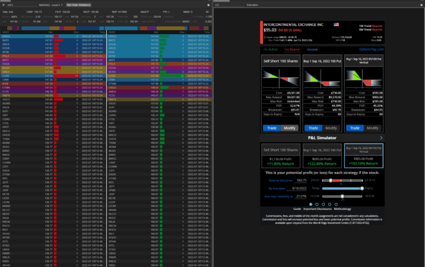The image size is (425, 267).
Task: Click Trade under Sell Short 100 Shares
Action: [x=271, y=128]
